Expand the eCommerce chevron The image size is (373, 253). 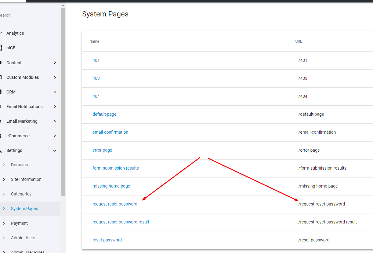coord(55,136)
